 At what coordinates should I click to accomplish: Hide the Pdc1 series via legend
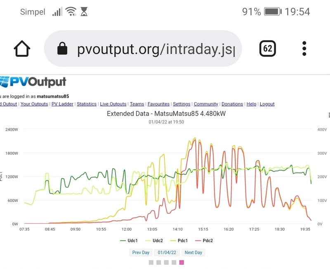tap(180, 241)
